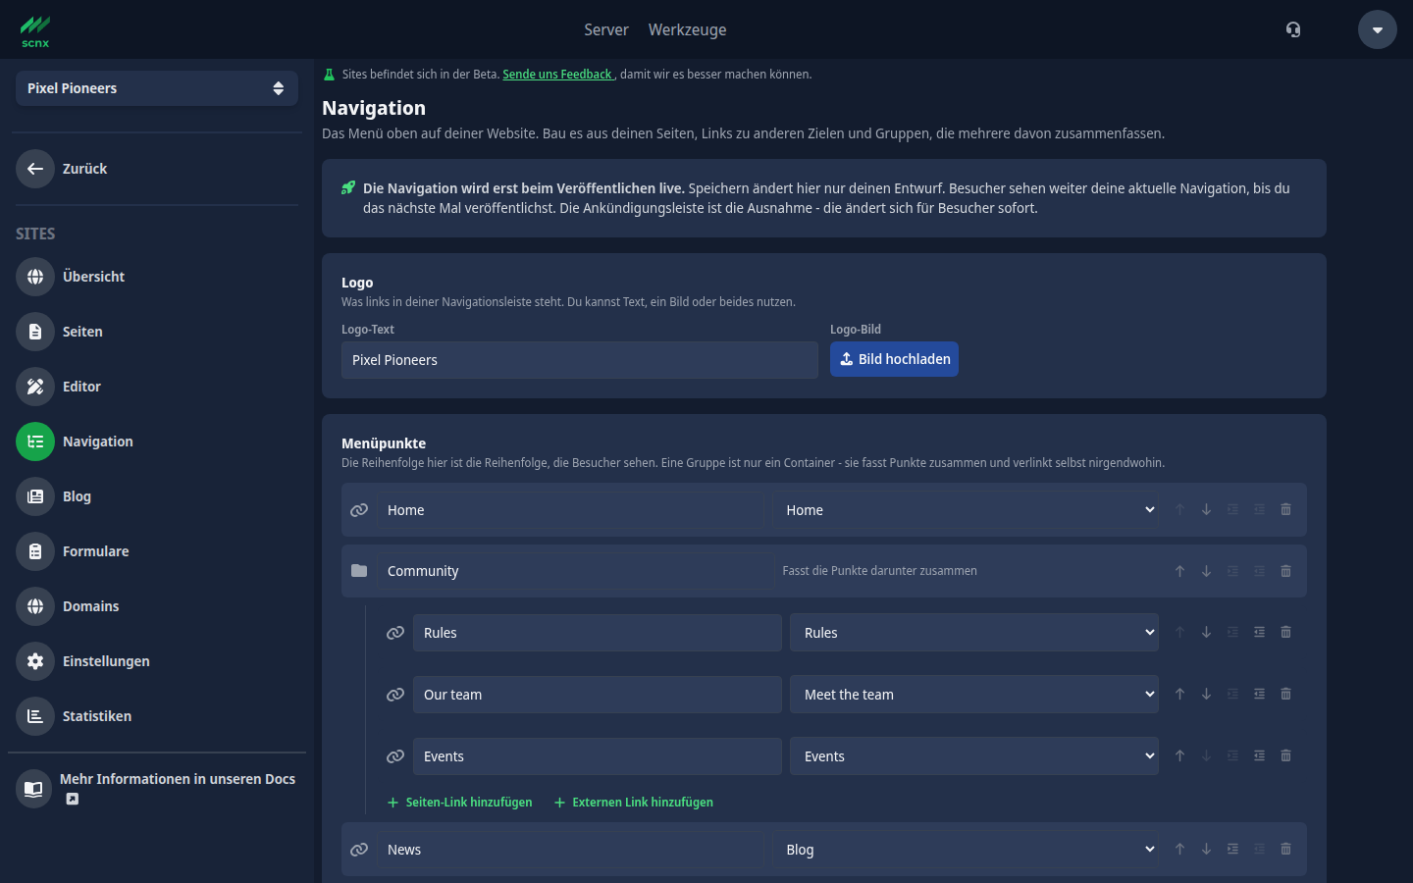Edit the Community group name field
Image resolution: width=1413 pixels, height=883 pixels.
coord(576,571)
